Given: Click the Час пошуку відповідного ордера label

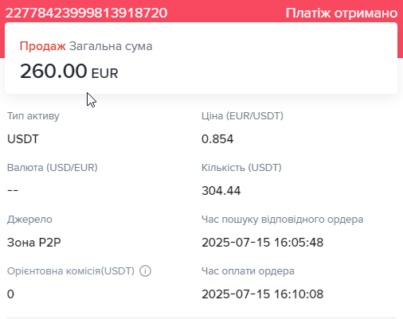Looking at the screenshot, I should pyautogui.click(x=282, y=220).
